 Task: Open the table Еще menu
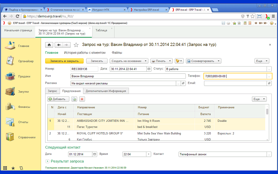259,99
